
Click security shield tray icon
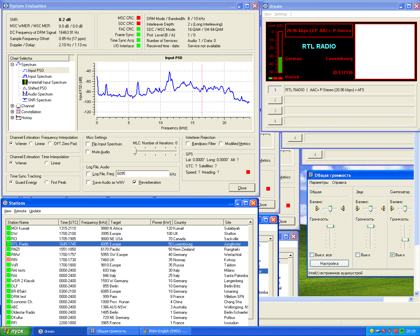click(372, 331)
